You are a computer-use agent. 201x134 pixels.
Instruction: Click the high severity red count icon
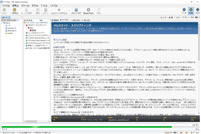181,133
